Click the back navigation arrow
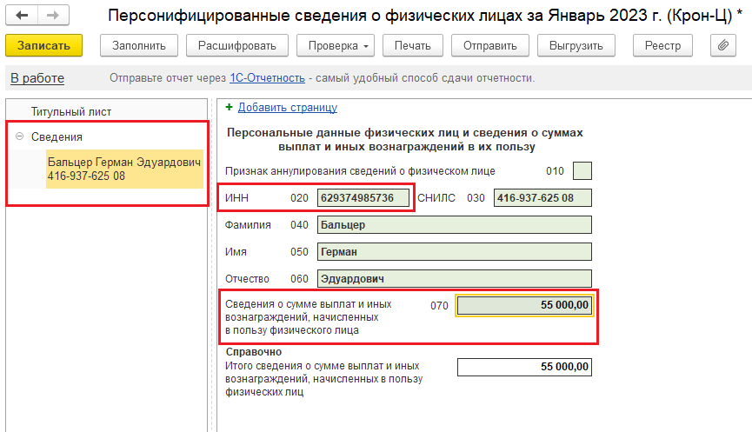The width and height of the screenshot is (752, 432). (x=22, y=16)
